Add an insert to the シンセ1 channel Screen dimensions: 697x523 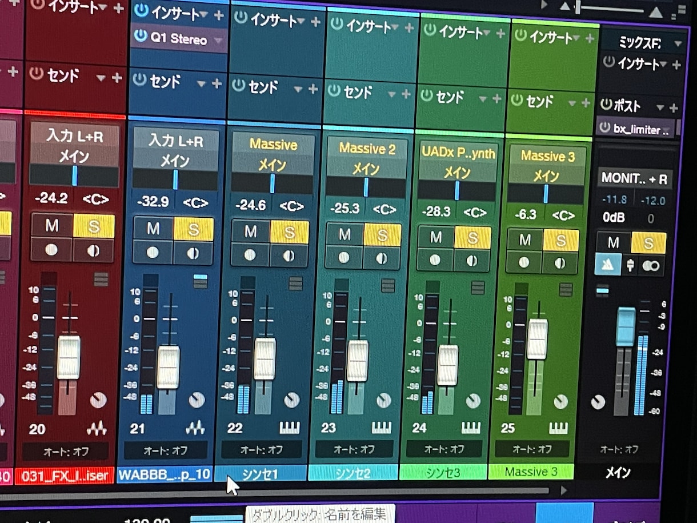tap(315, 22)
